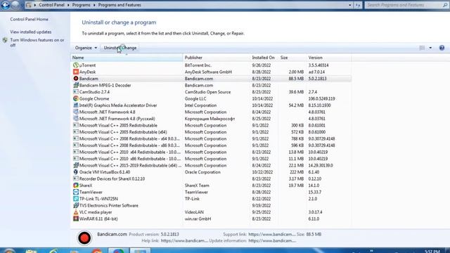Expand arrow after Programs breadcrumb
This screenshot has width=450, height=253.
[94, 5]
